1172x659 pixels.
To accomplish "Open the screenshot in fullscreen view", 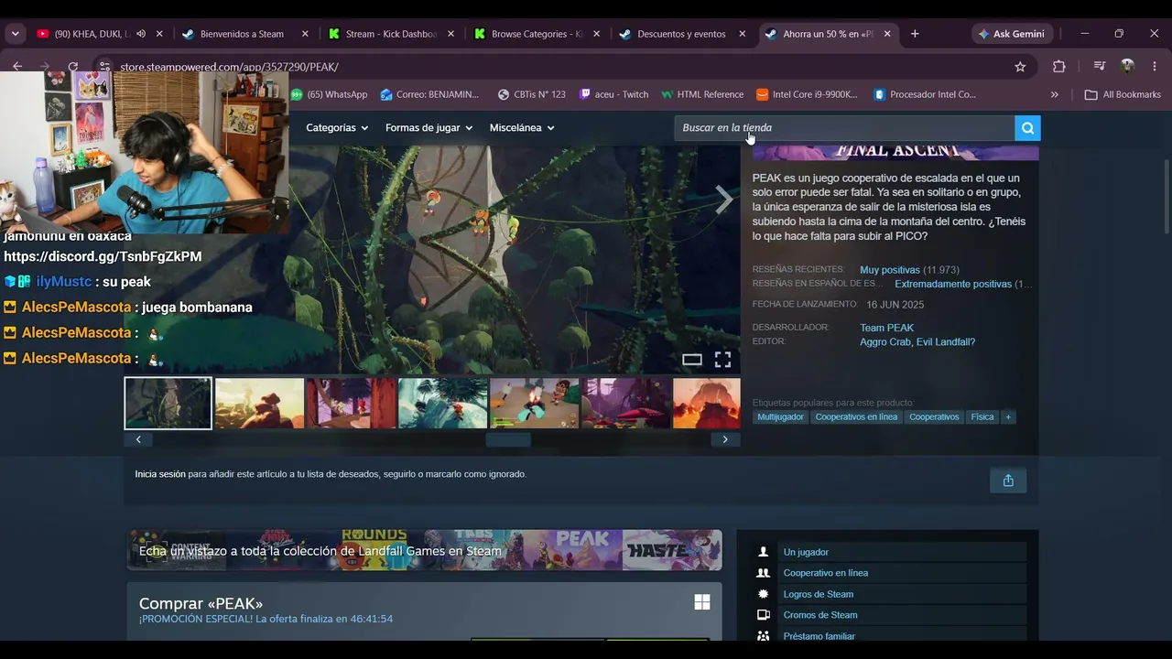I will point(722,360).
